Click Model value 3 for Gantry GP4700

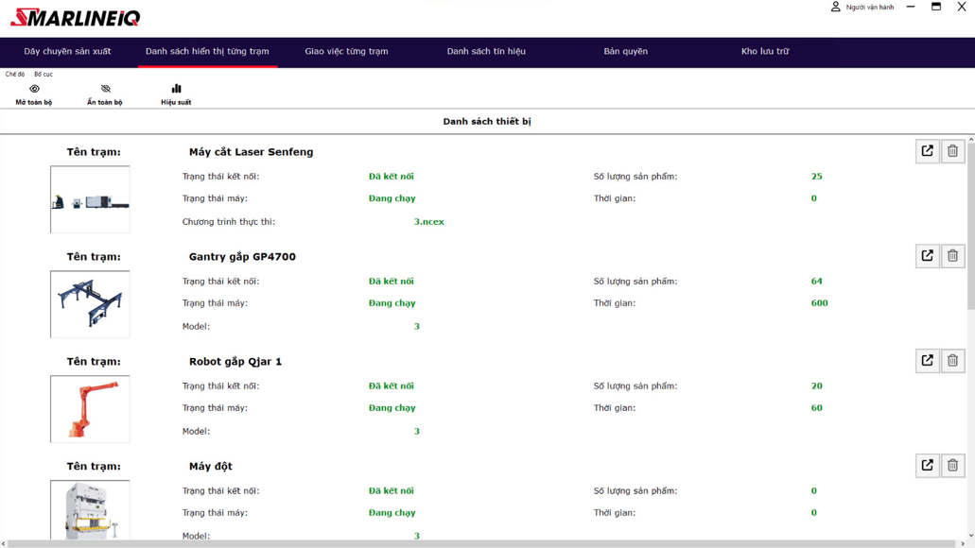(417, 327)
